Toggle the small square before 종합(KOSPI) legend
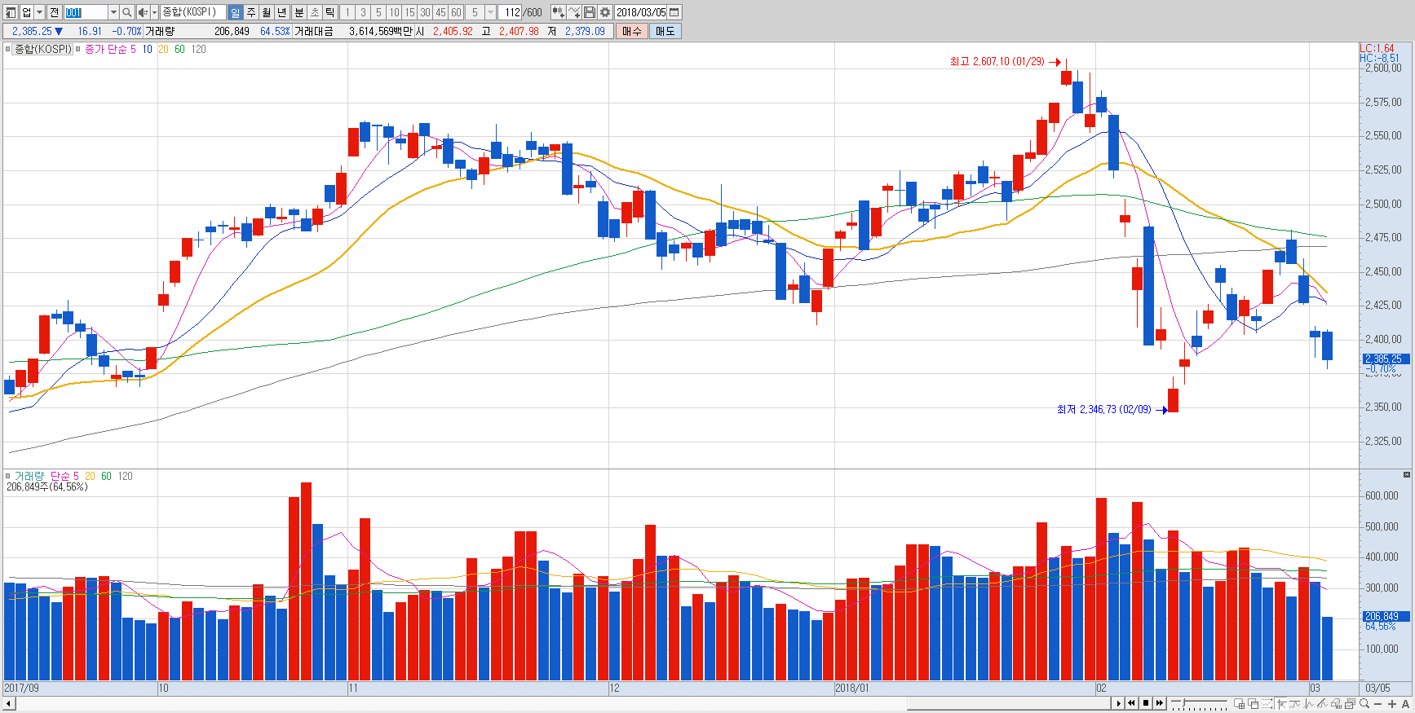 point(8,50)
